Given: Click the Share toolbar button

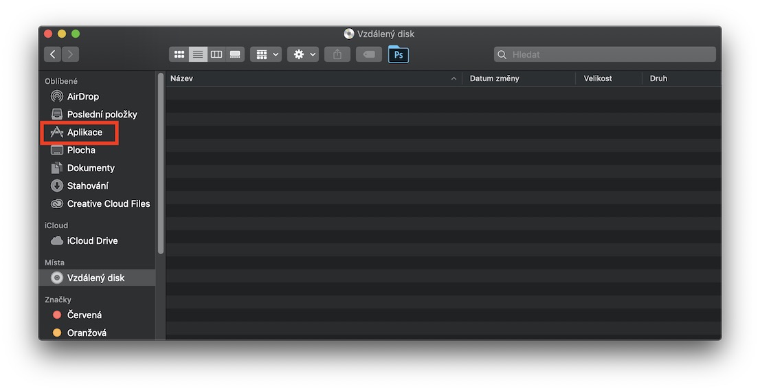Looking at the screenshot, I should pos(337,54).
